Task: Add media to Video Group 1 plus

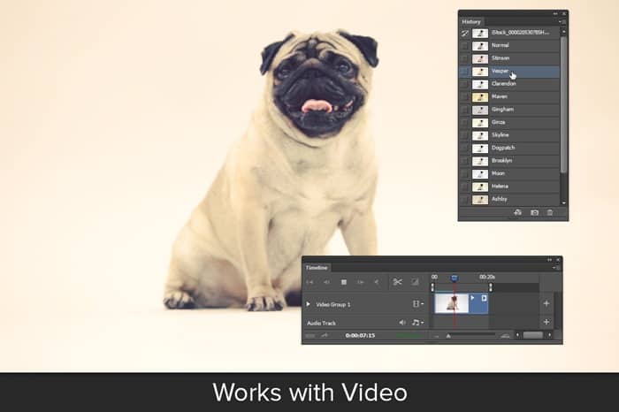Action: pos(546,303)
